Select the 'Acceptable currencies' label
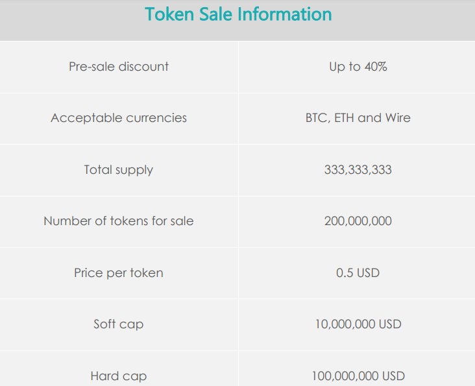 pos(119,118)
